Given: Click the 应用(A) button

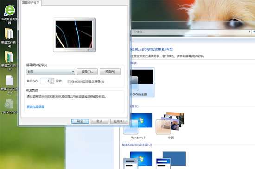Looking at the screenshot, I should [119, 121].
